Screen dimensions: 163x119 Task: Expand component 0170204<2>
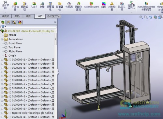click(x=2, y=80)
